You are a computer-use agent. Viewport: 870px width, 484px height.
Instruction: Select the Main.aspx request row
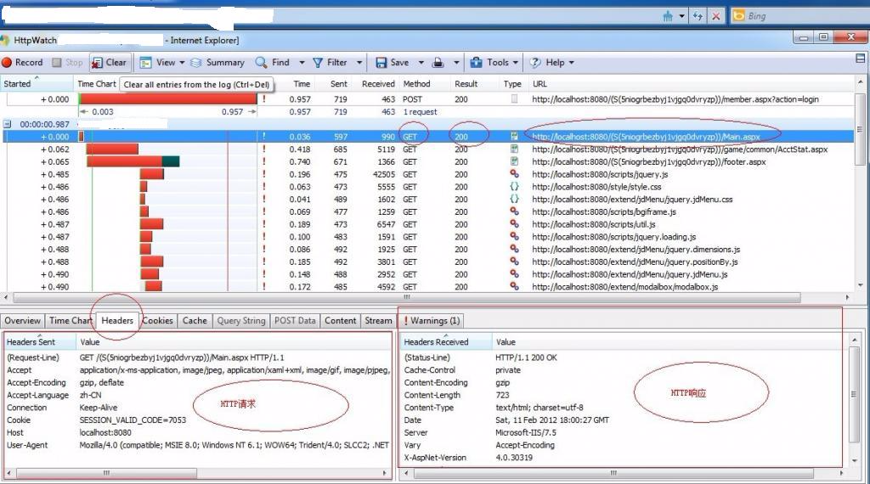(x=427, y=137)
